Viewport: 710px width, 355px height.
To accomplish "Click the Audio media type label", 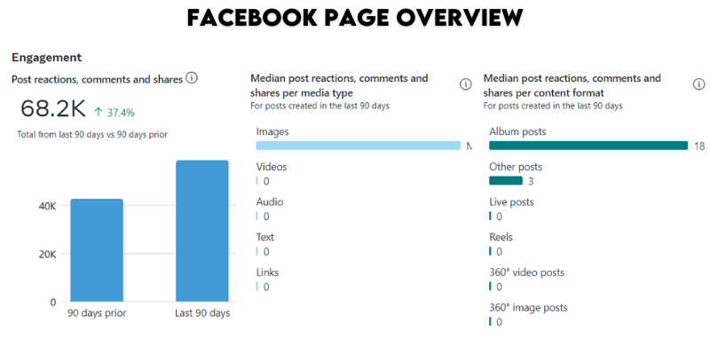I will [270, 202].
